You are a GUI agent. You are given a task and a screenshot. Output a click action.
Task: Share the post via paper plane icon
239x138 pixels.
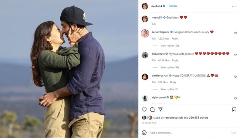pos(160,109)
